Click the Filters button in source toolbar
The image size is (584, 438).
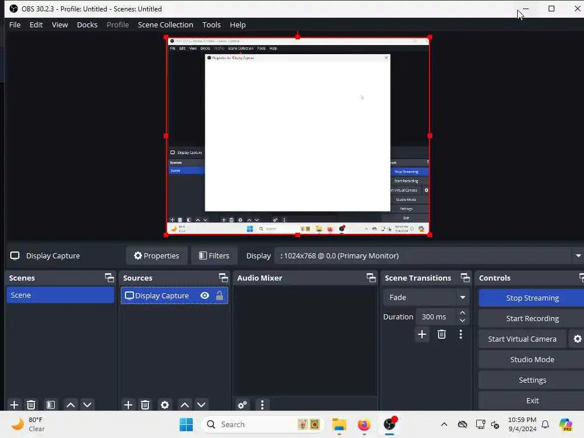[214, 256]
